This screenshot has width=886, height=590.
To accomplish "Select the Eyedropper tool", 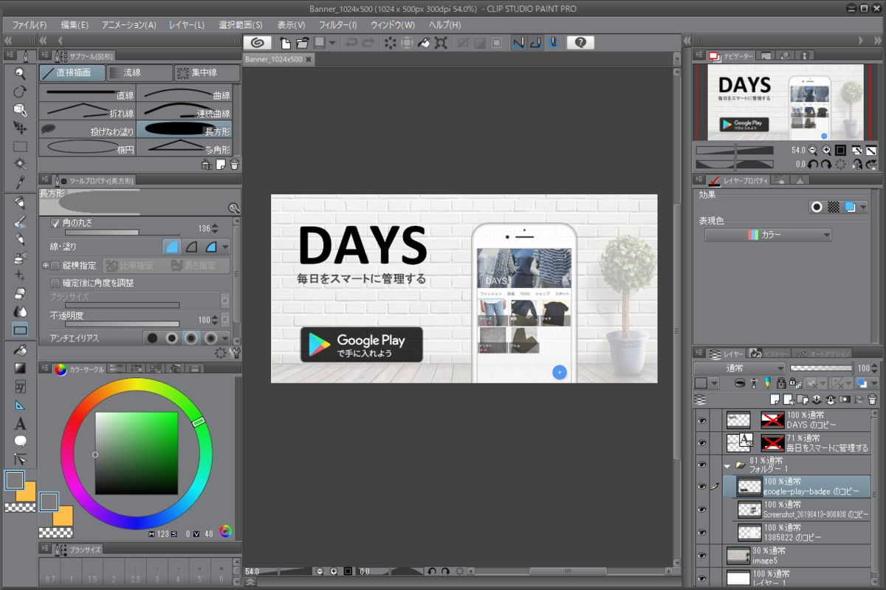I will pos(20,182).
